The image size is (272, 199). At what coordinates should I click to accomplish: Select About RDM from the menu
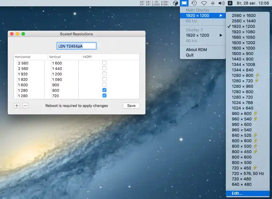pos(196,49)
